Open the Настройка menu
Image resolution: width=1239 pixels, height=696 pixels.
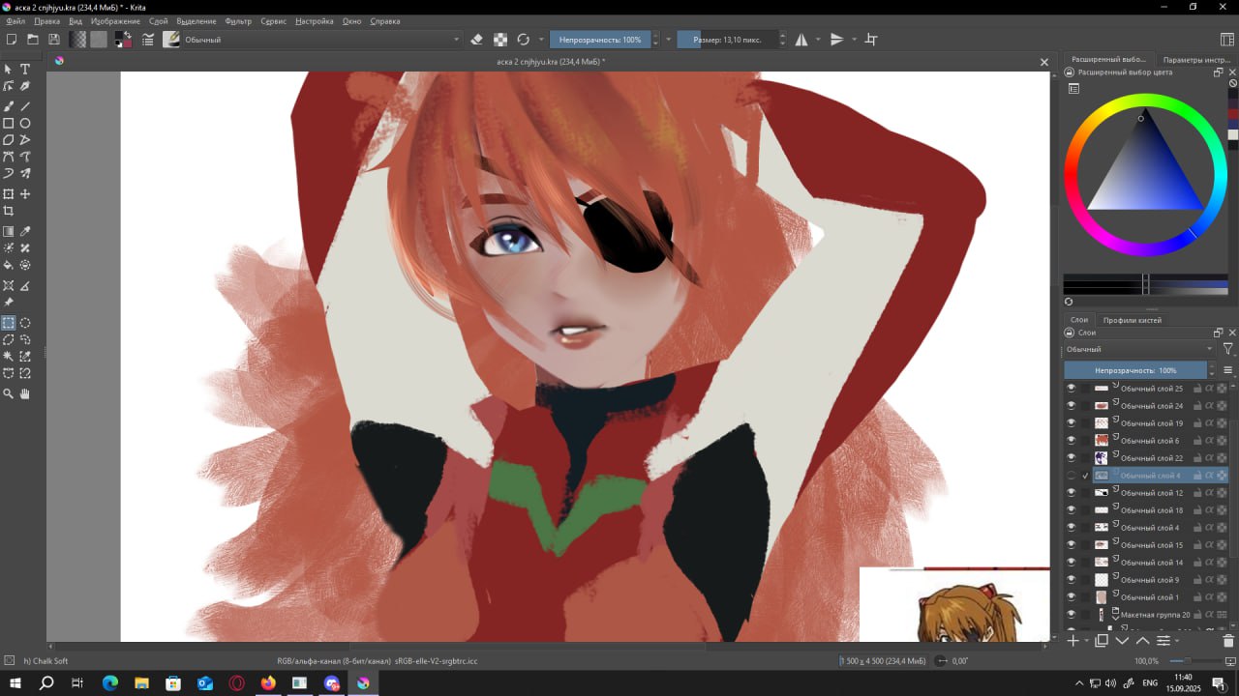coord(315,21)
